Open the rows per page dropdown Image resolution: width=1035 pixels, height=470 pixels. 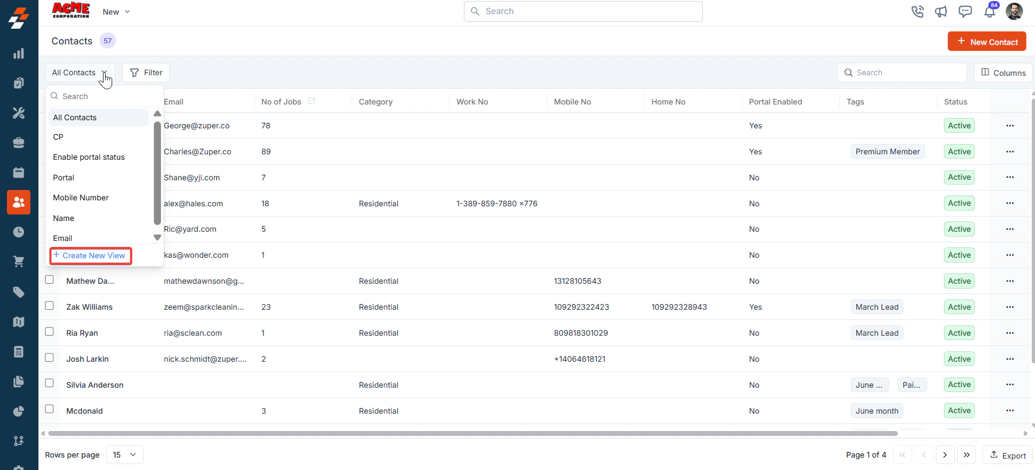click(x=125, y=455)
